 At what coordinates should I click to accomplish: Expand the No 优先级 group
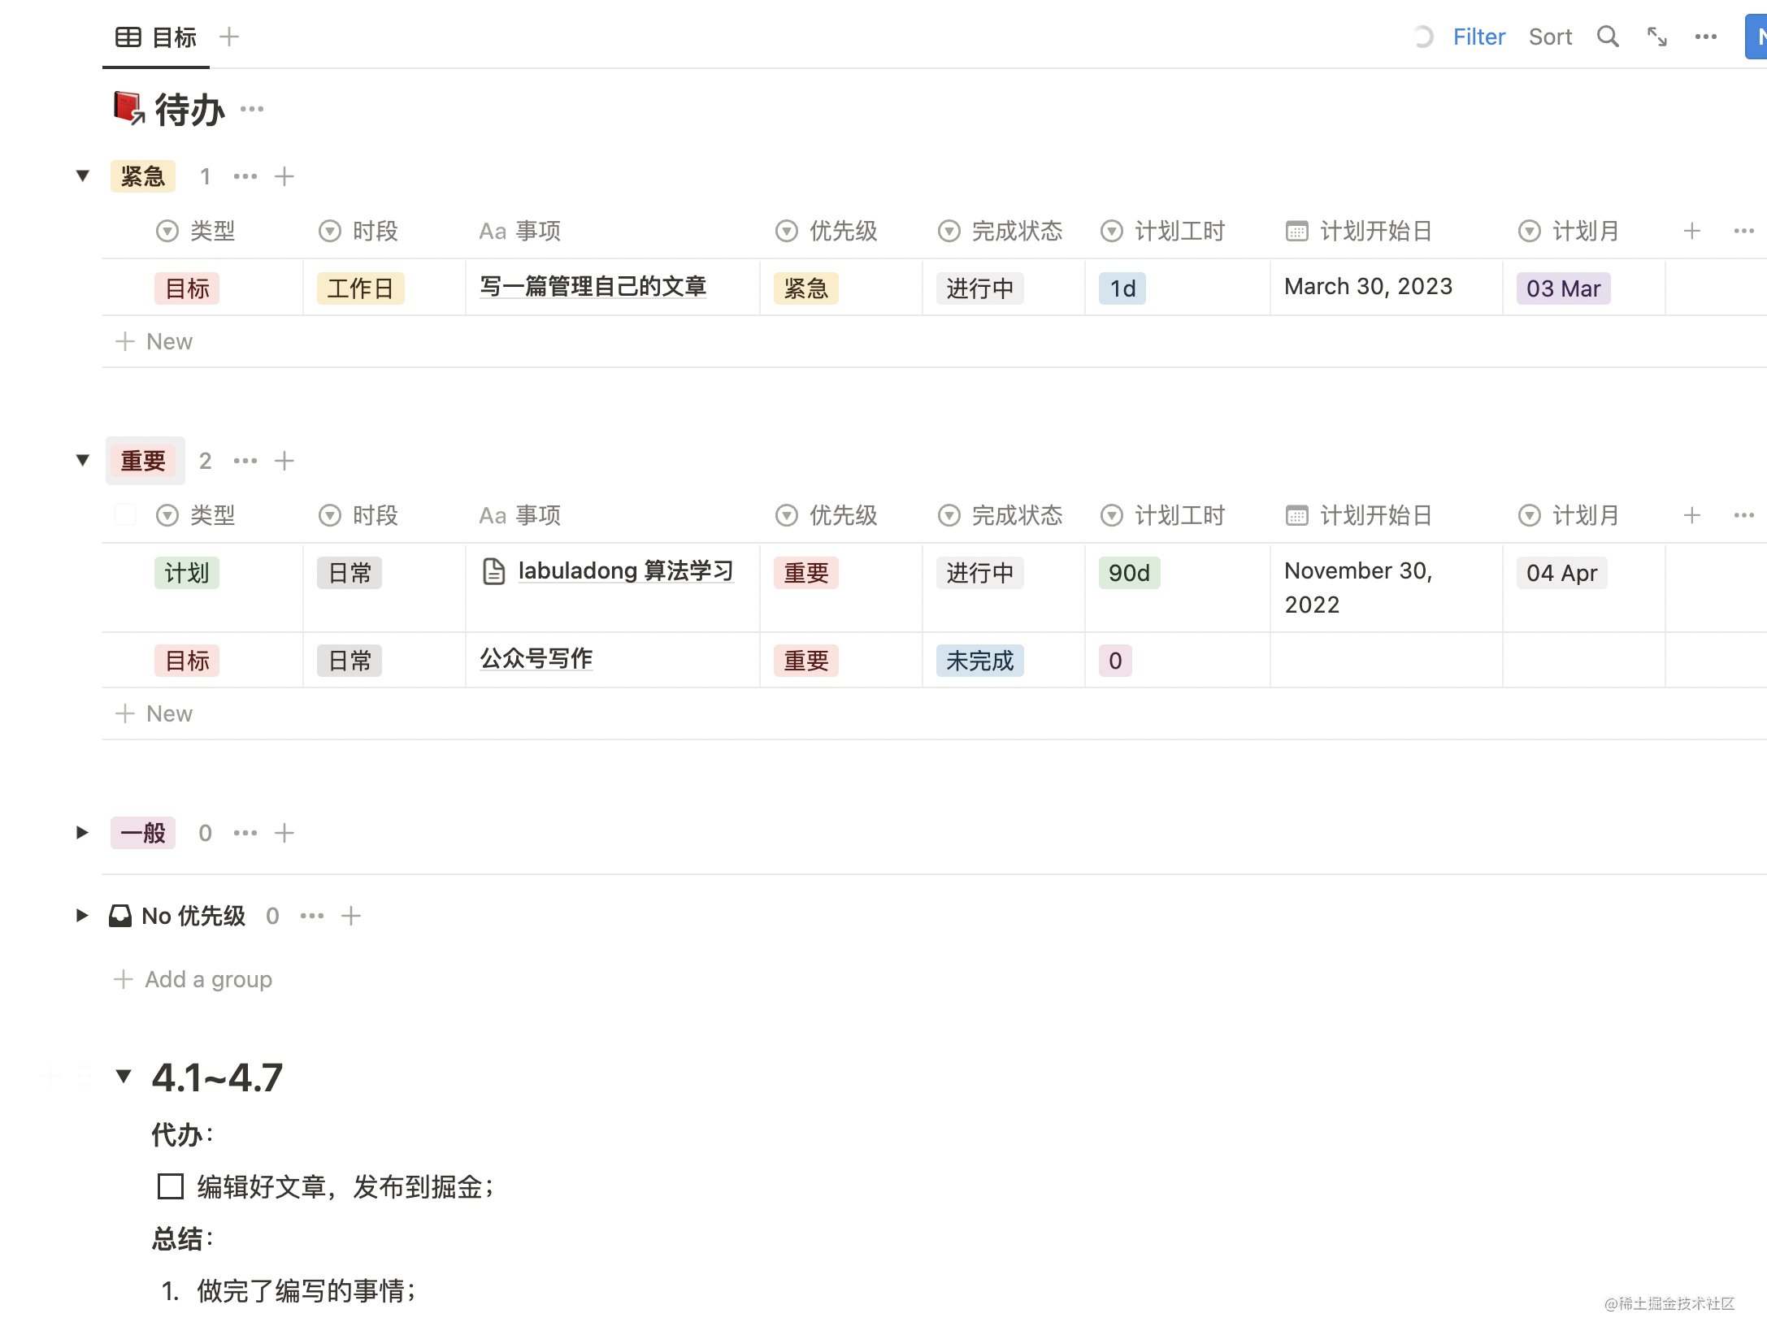pos(82,916)
